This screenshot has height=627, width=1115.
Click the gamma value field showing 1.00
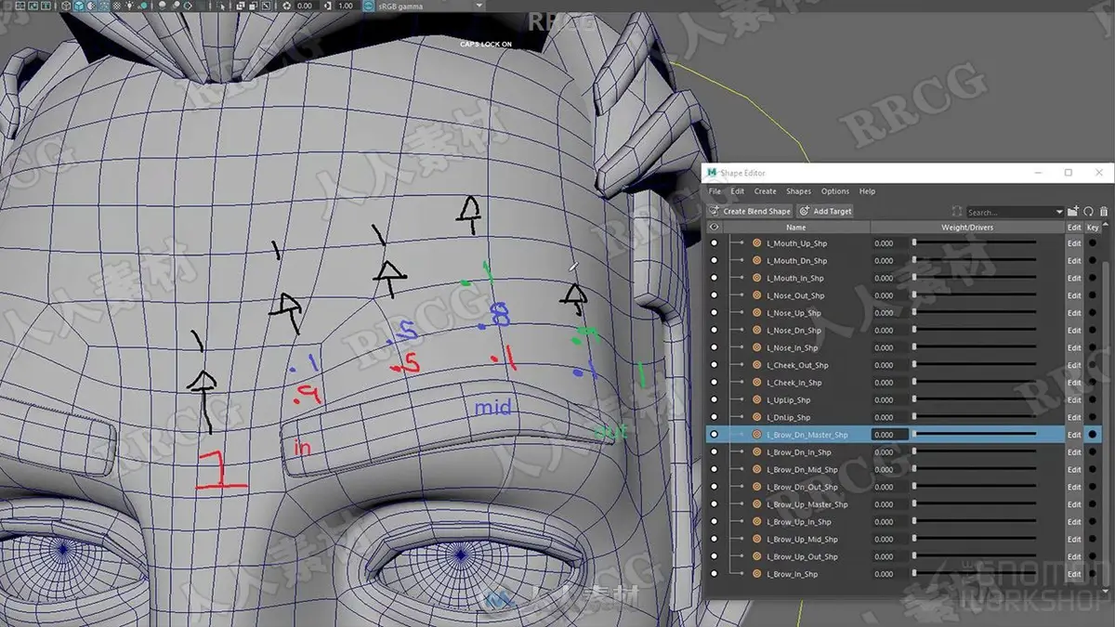coord(345,6)
